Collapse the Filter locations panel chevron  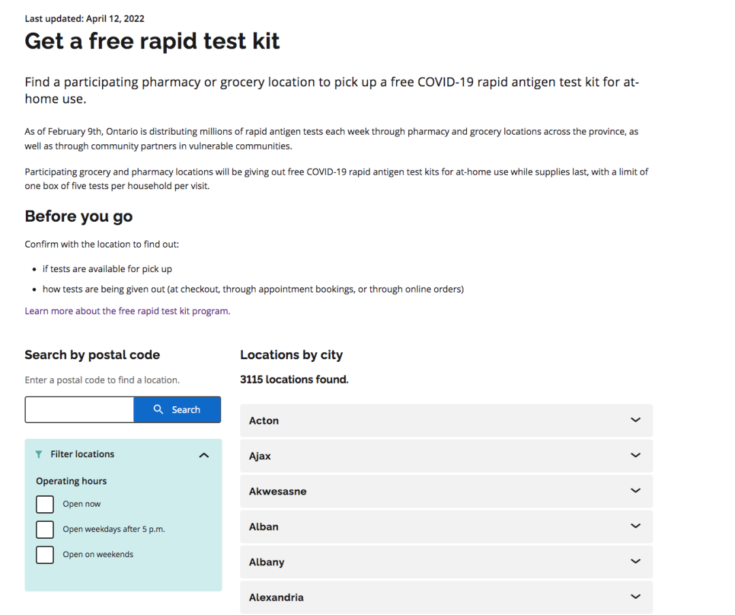point(204,455)
